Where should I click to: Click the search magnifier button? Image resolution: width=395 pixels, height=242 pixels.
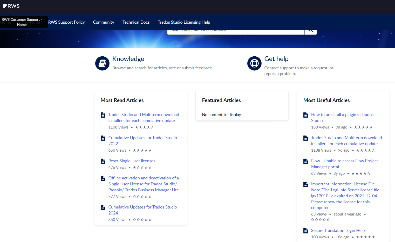[311, 31]
